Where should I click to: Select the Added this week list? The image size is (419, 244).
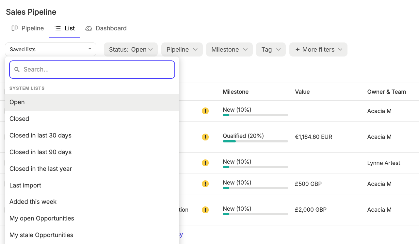[x=92, y=202]
